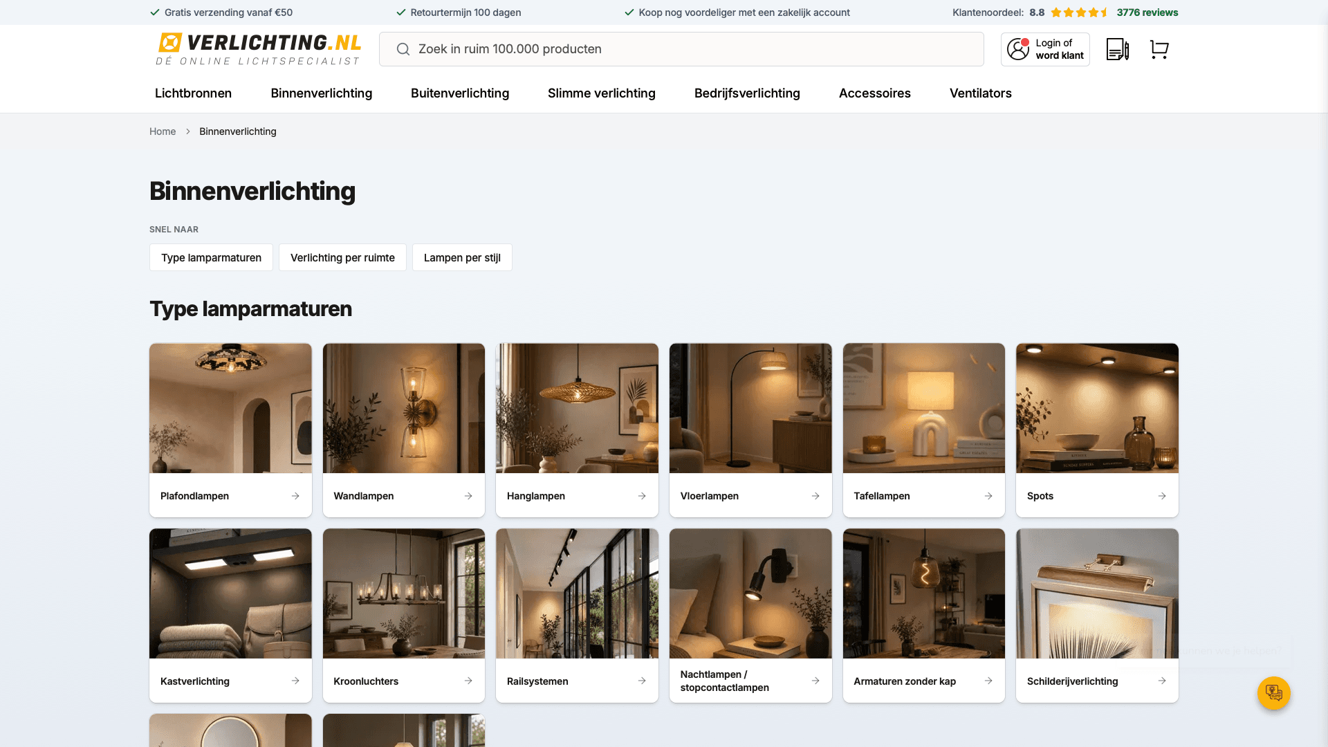Open the 3776 reviews link
This screenshot has height=747, width=1328.
pos(1147,12)
